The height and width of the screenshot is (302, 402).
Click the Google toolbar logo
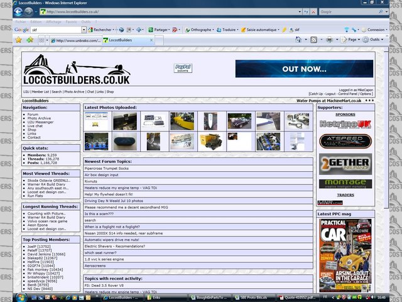[x=21, y=30]
